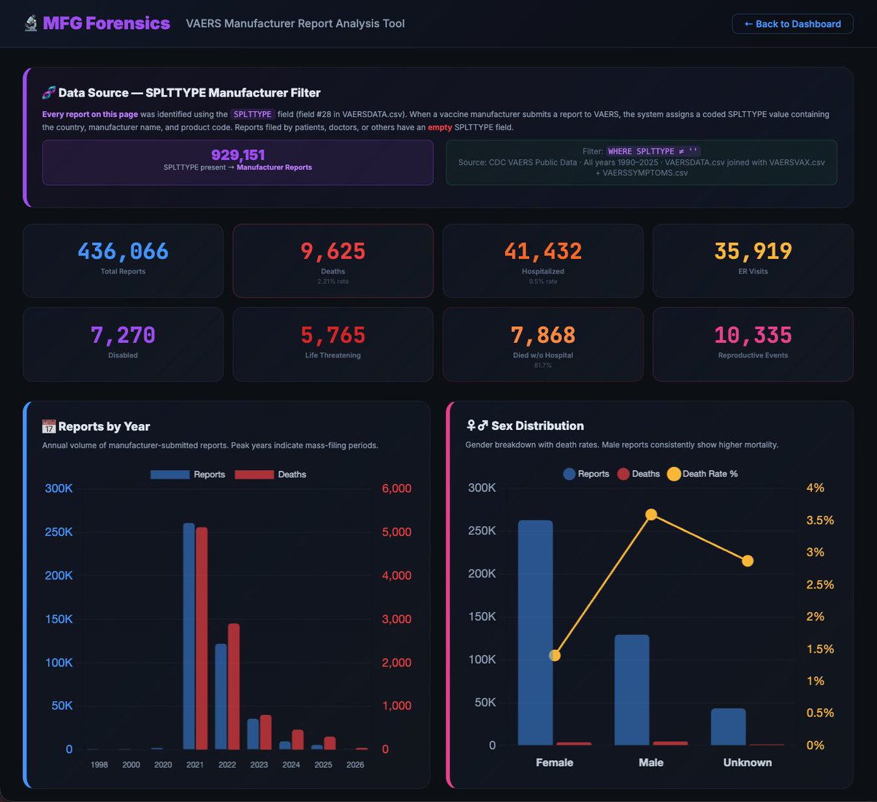
Task: Click the Male blue reports bar
Action: [x=632, y=690]
